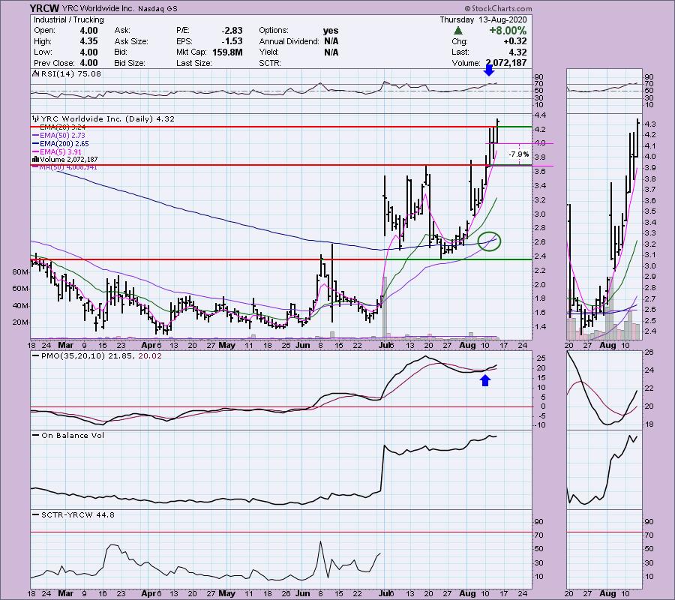Click the 'Last Size:' label
Viewport: 675px width, 600px height.
coord(194,63)
